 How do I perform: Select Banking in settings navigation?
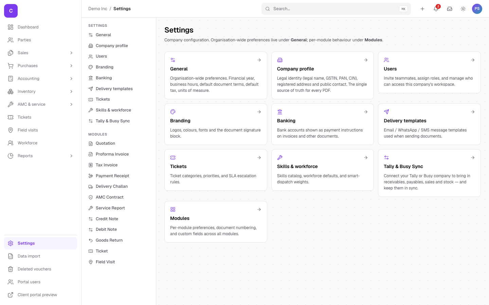coord(119,78)
